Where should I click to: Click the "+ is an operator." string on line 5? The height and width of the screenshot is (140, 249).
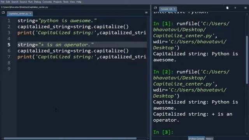[x=66, y=45]
